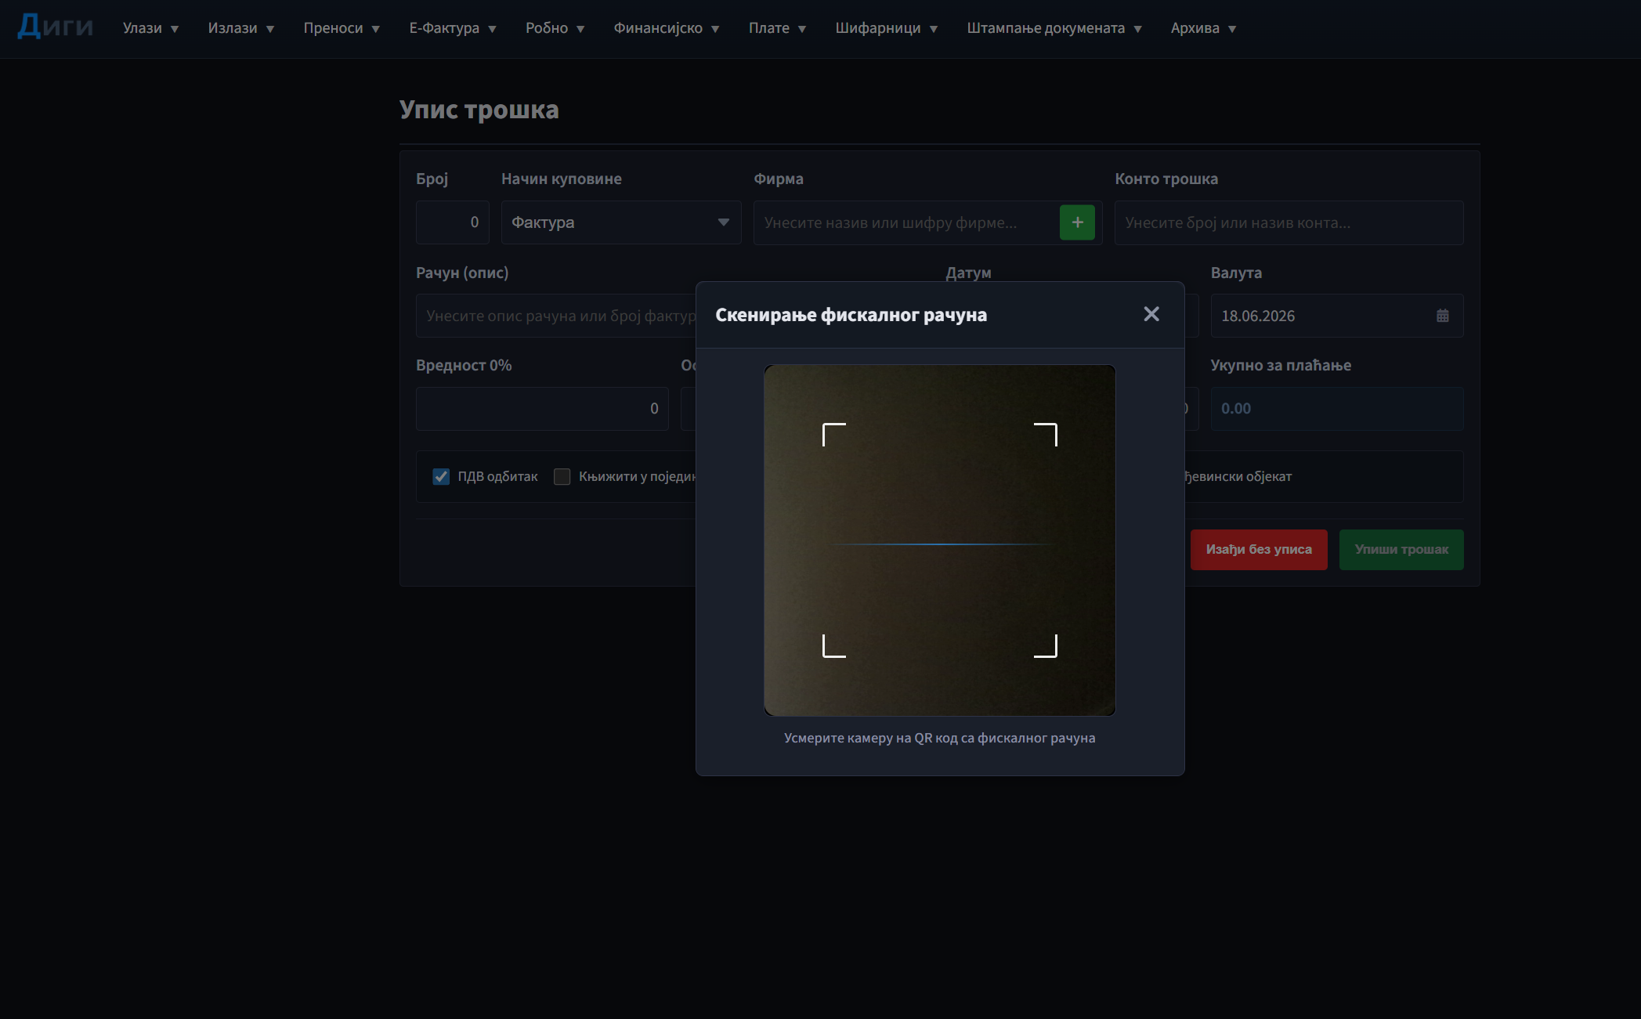This screenshot has width=1641, height=1019.
Task: Open the Улази menu
Action: [x=151, y=28]
